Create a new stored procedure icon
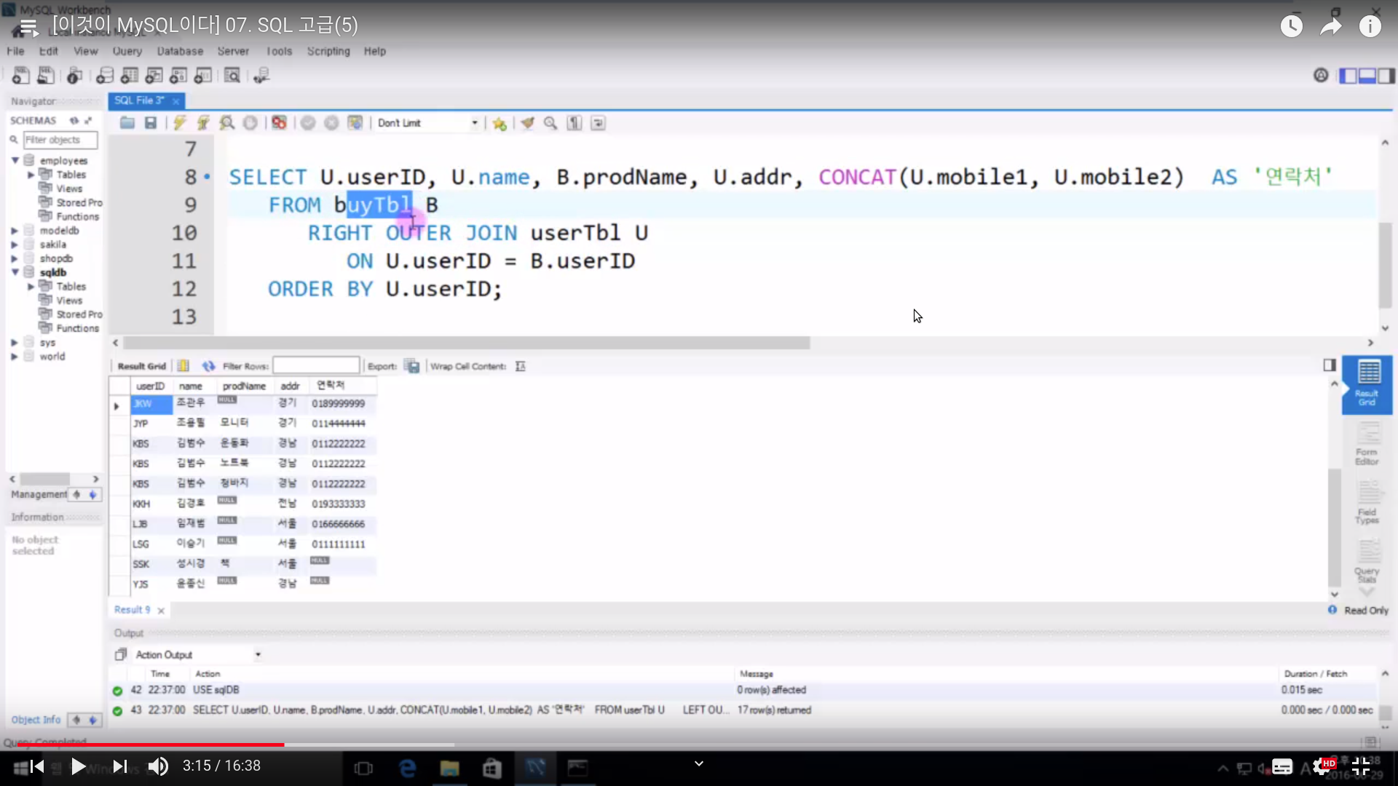1398x786 pixels. tap(178, 75)
